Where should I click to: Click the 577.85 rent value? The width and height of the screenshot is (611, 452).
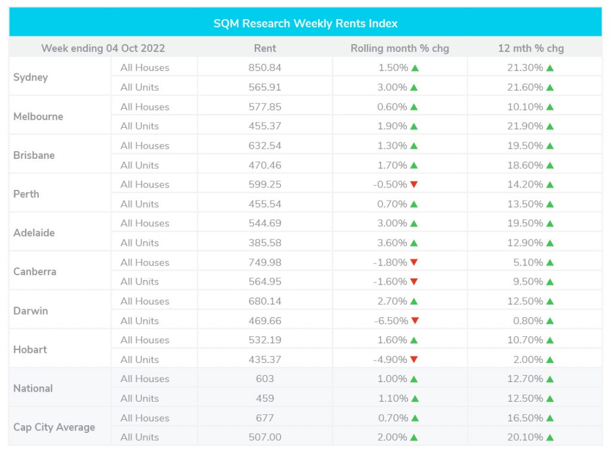[x=265, y=107]
